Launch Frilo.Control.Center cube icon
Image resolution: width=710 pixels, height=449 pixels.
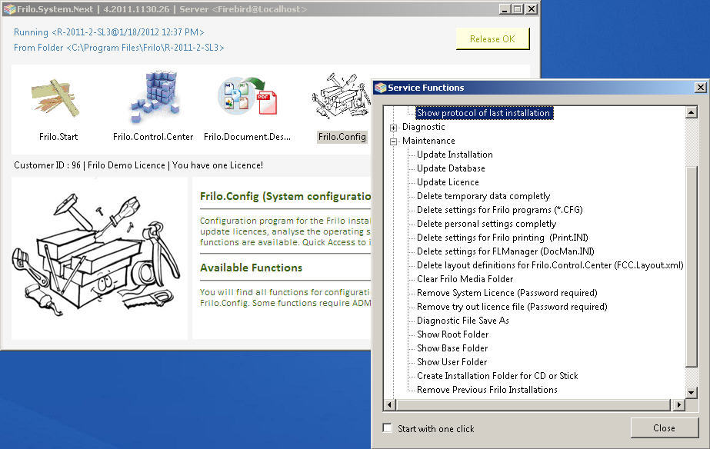coord(155,96)
